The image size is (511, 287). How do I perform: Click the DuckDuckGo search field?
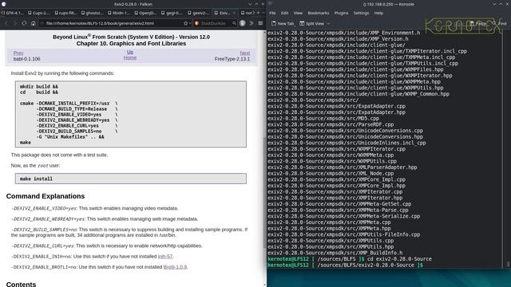(215, 23)
